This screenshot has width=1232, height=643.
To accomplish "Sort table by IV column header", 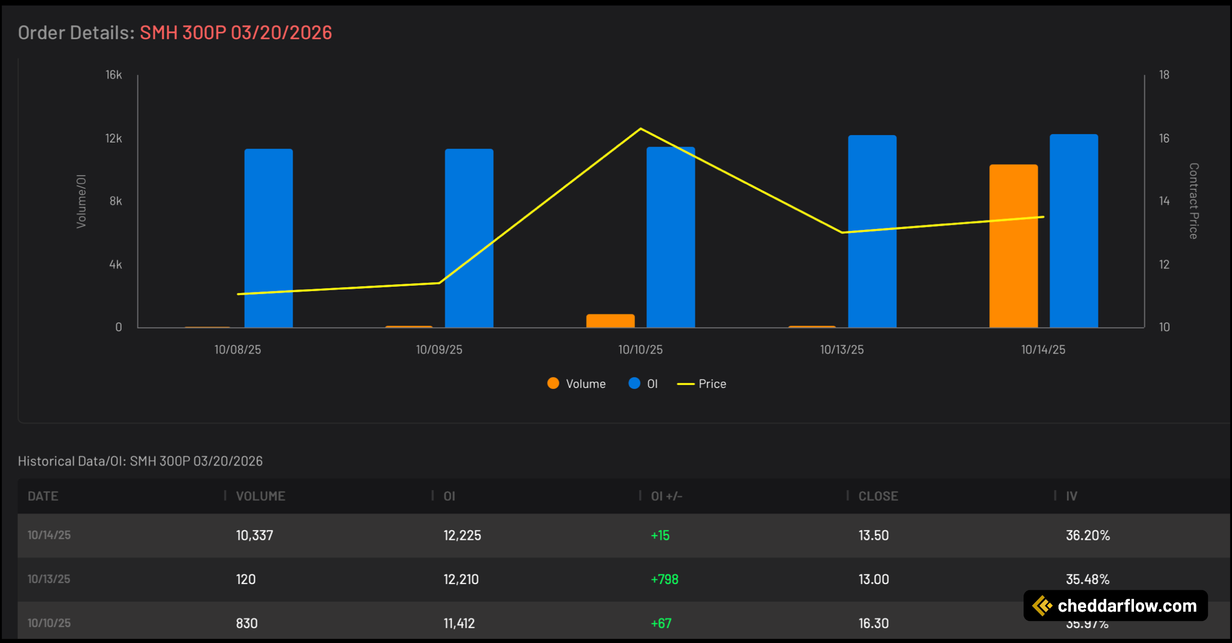I will (x=1071, y=496).
